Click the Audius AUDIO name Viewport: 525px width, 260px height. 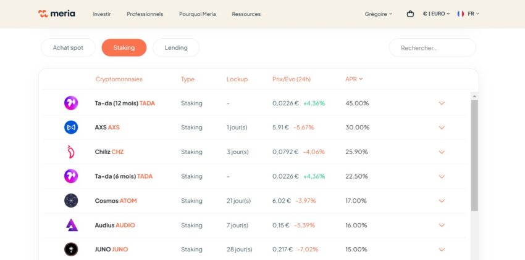click(x=115, y=225)
